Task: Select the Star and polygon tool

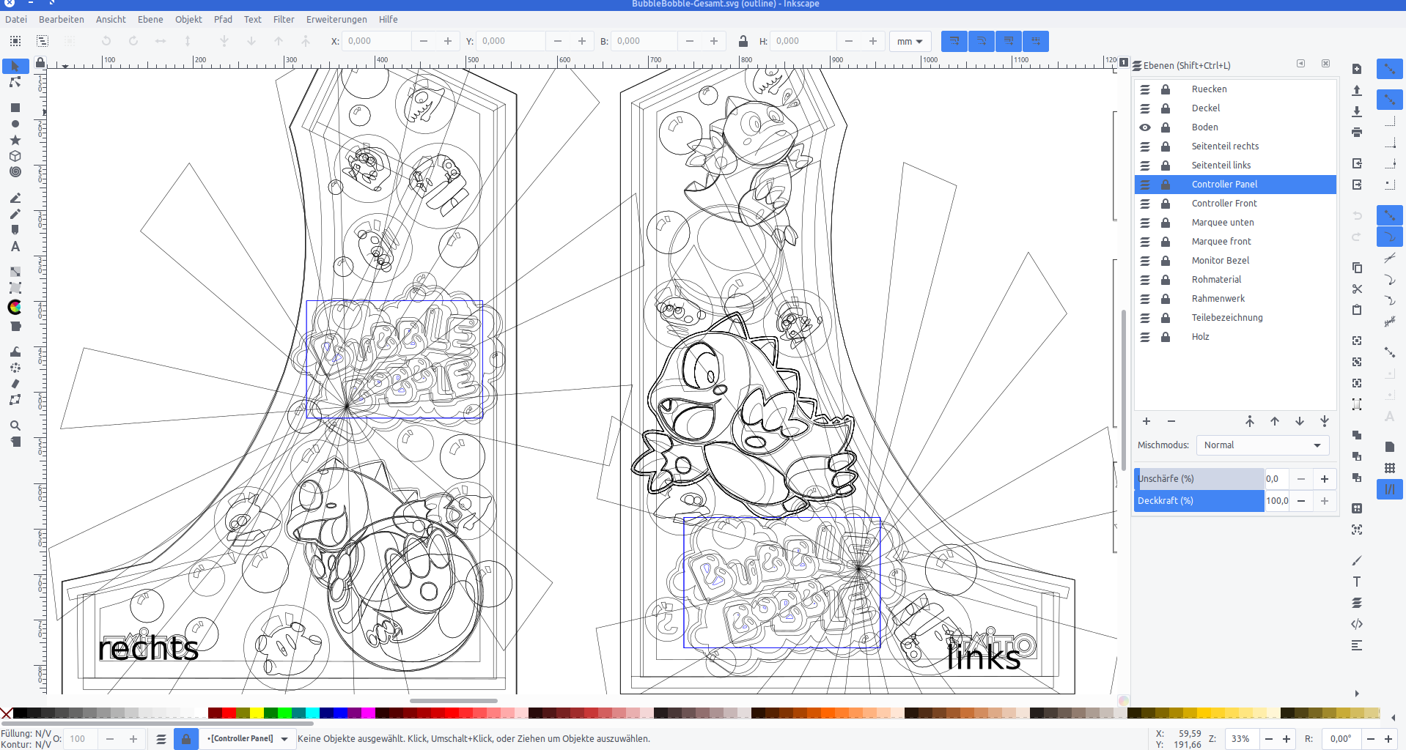Action: click(15, 140)
